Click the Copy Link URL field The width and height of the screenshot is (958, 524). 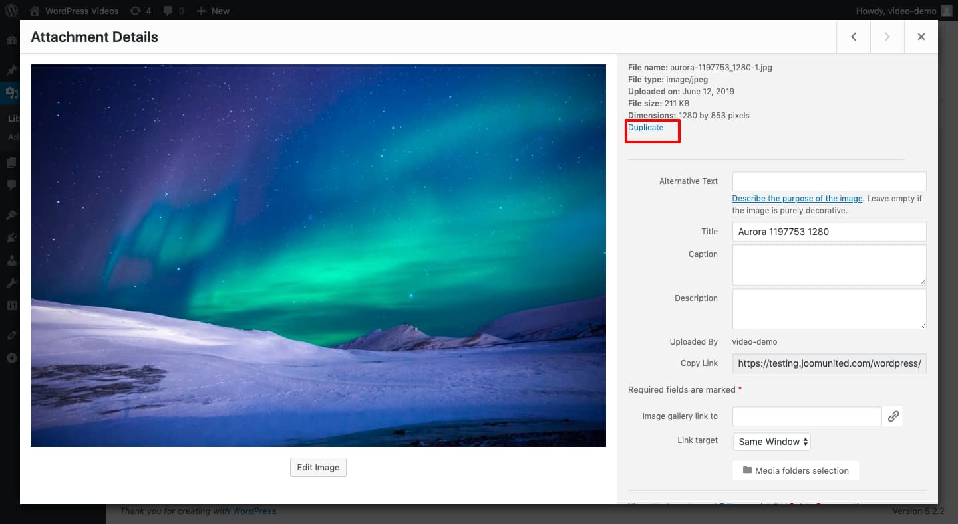[829, 363]
